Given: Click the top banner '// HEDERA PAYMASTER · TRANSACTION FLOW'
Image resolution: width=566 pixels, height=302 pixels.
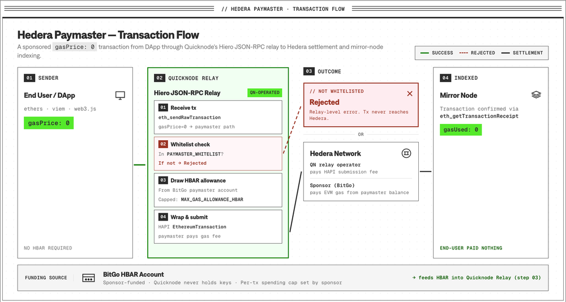Looking at the screenshot, I should 283,8.
